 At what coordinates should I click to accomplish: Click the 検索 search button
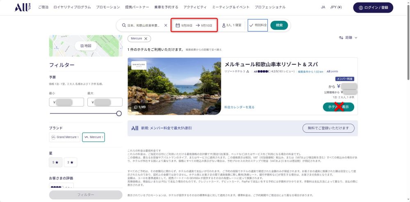click(279, 25)
